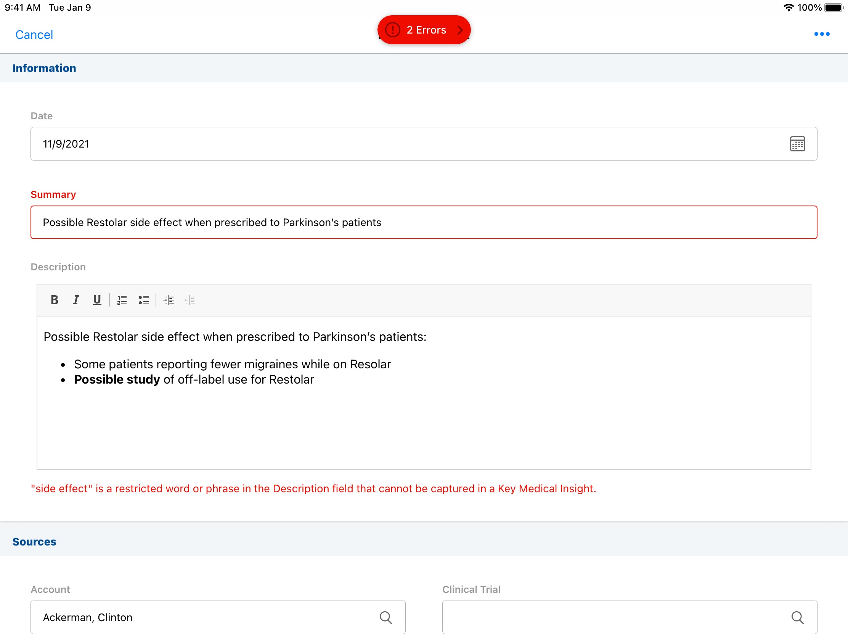
Task: Increase indent in the Description editor
Action: tap(169, 300)
